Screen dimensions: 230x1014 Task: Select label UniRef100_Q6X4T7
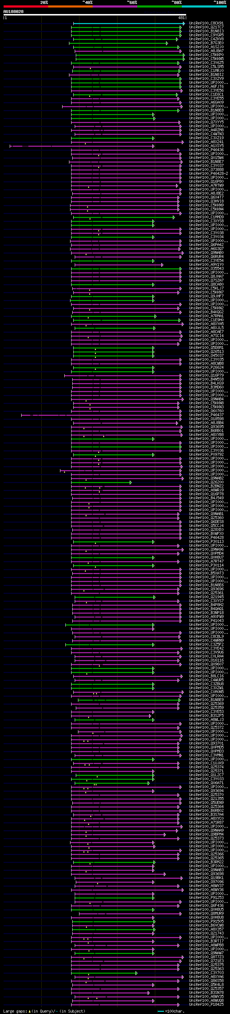pos(206,197)
